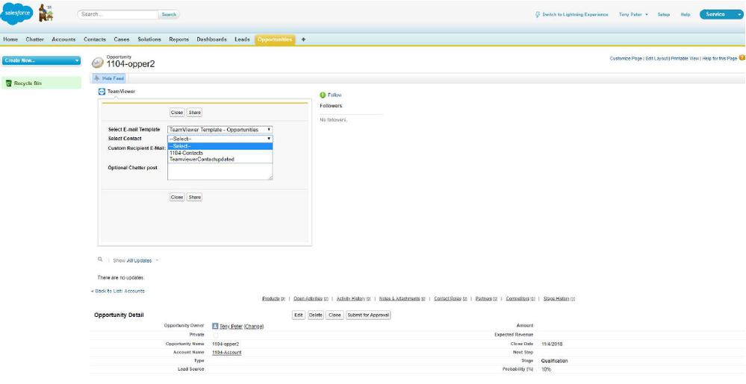Open the Reports tab
This screenshot has height=384, width=746.
(x=179, y=40)
